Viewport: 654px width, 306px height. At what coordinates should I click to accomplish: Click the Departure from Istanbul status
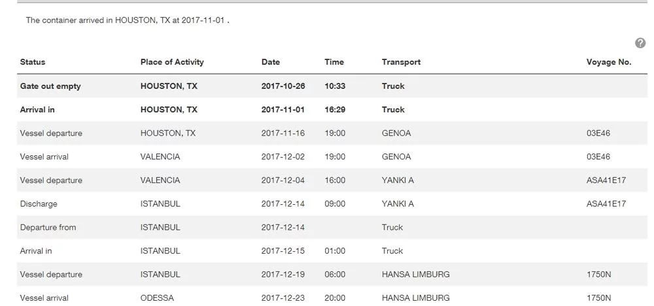pos(48,227)
